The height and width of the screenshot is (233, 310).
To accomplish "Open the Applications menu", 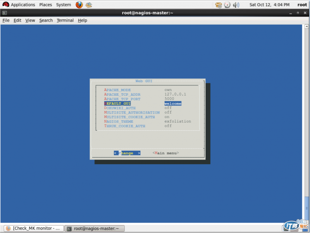I will [23, 5].
